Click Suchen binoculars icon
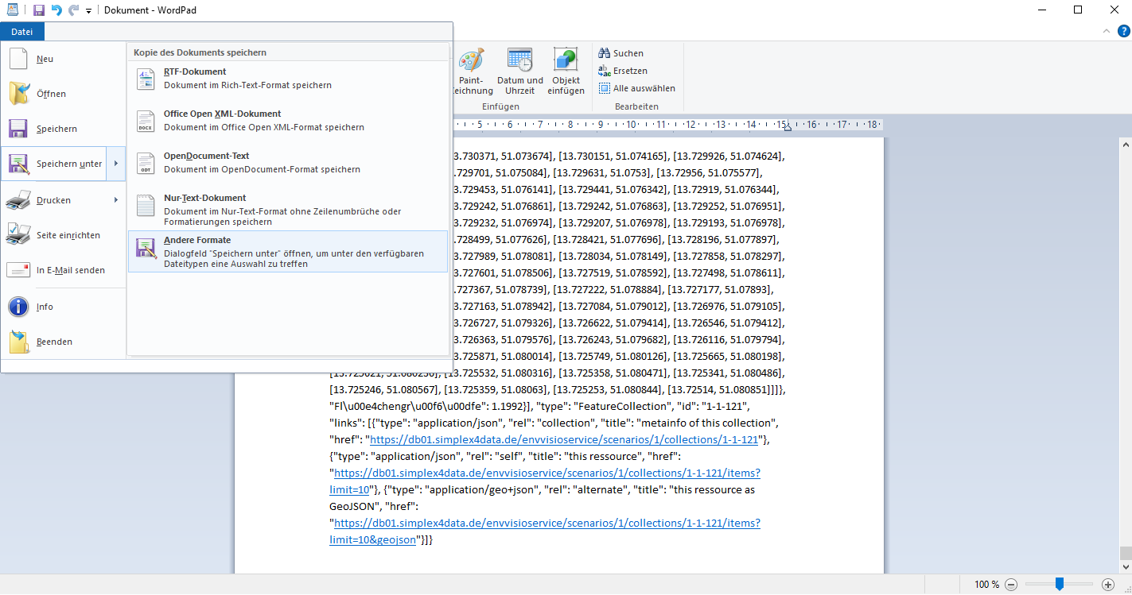 tap(605, 53)
